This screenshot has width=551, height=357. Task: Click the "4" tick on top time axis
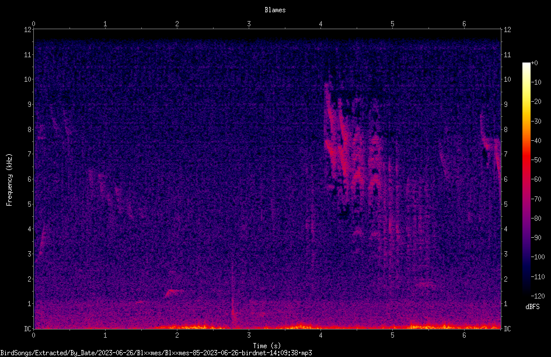(320, 23)
